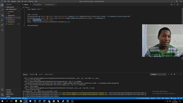Maximize the terminal panel with the chevron
The height and width of the screenshot is (103, 183).
(x=178, y=74)
